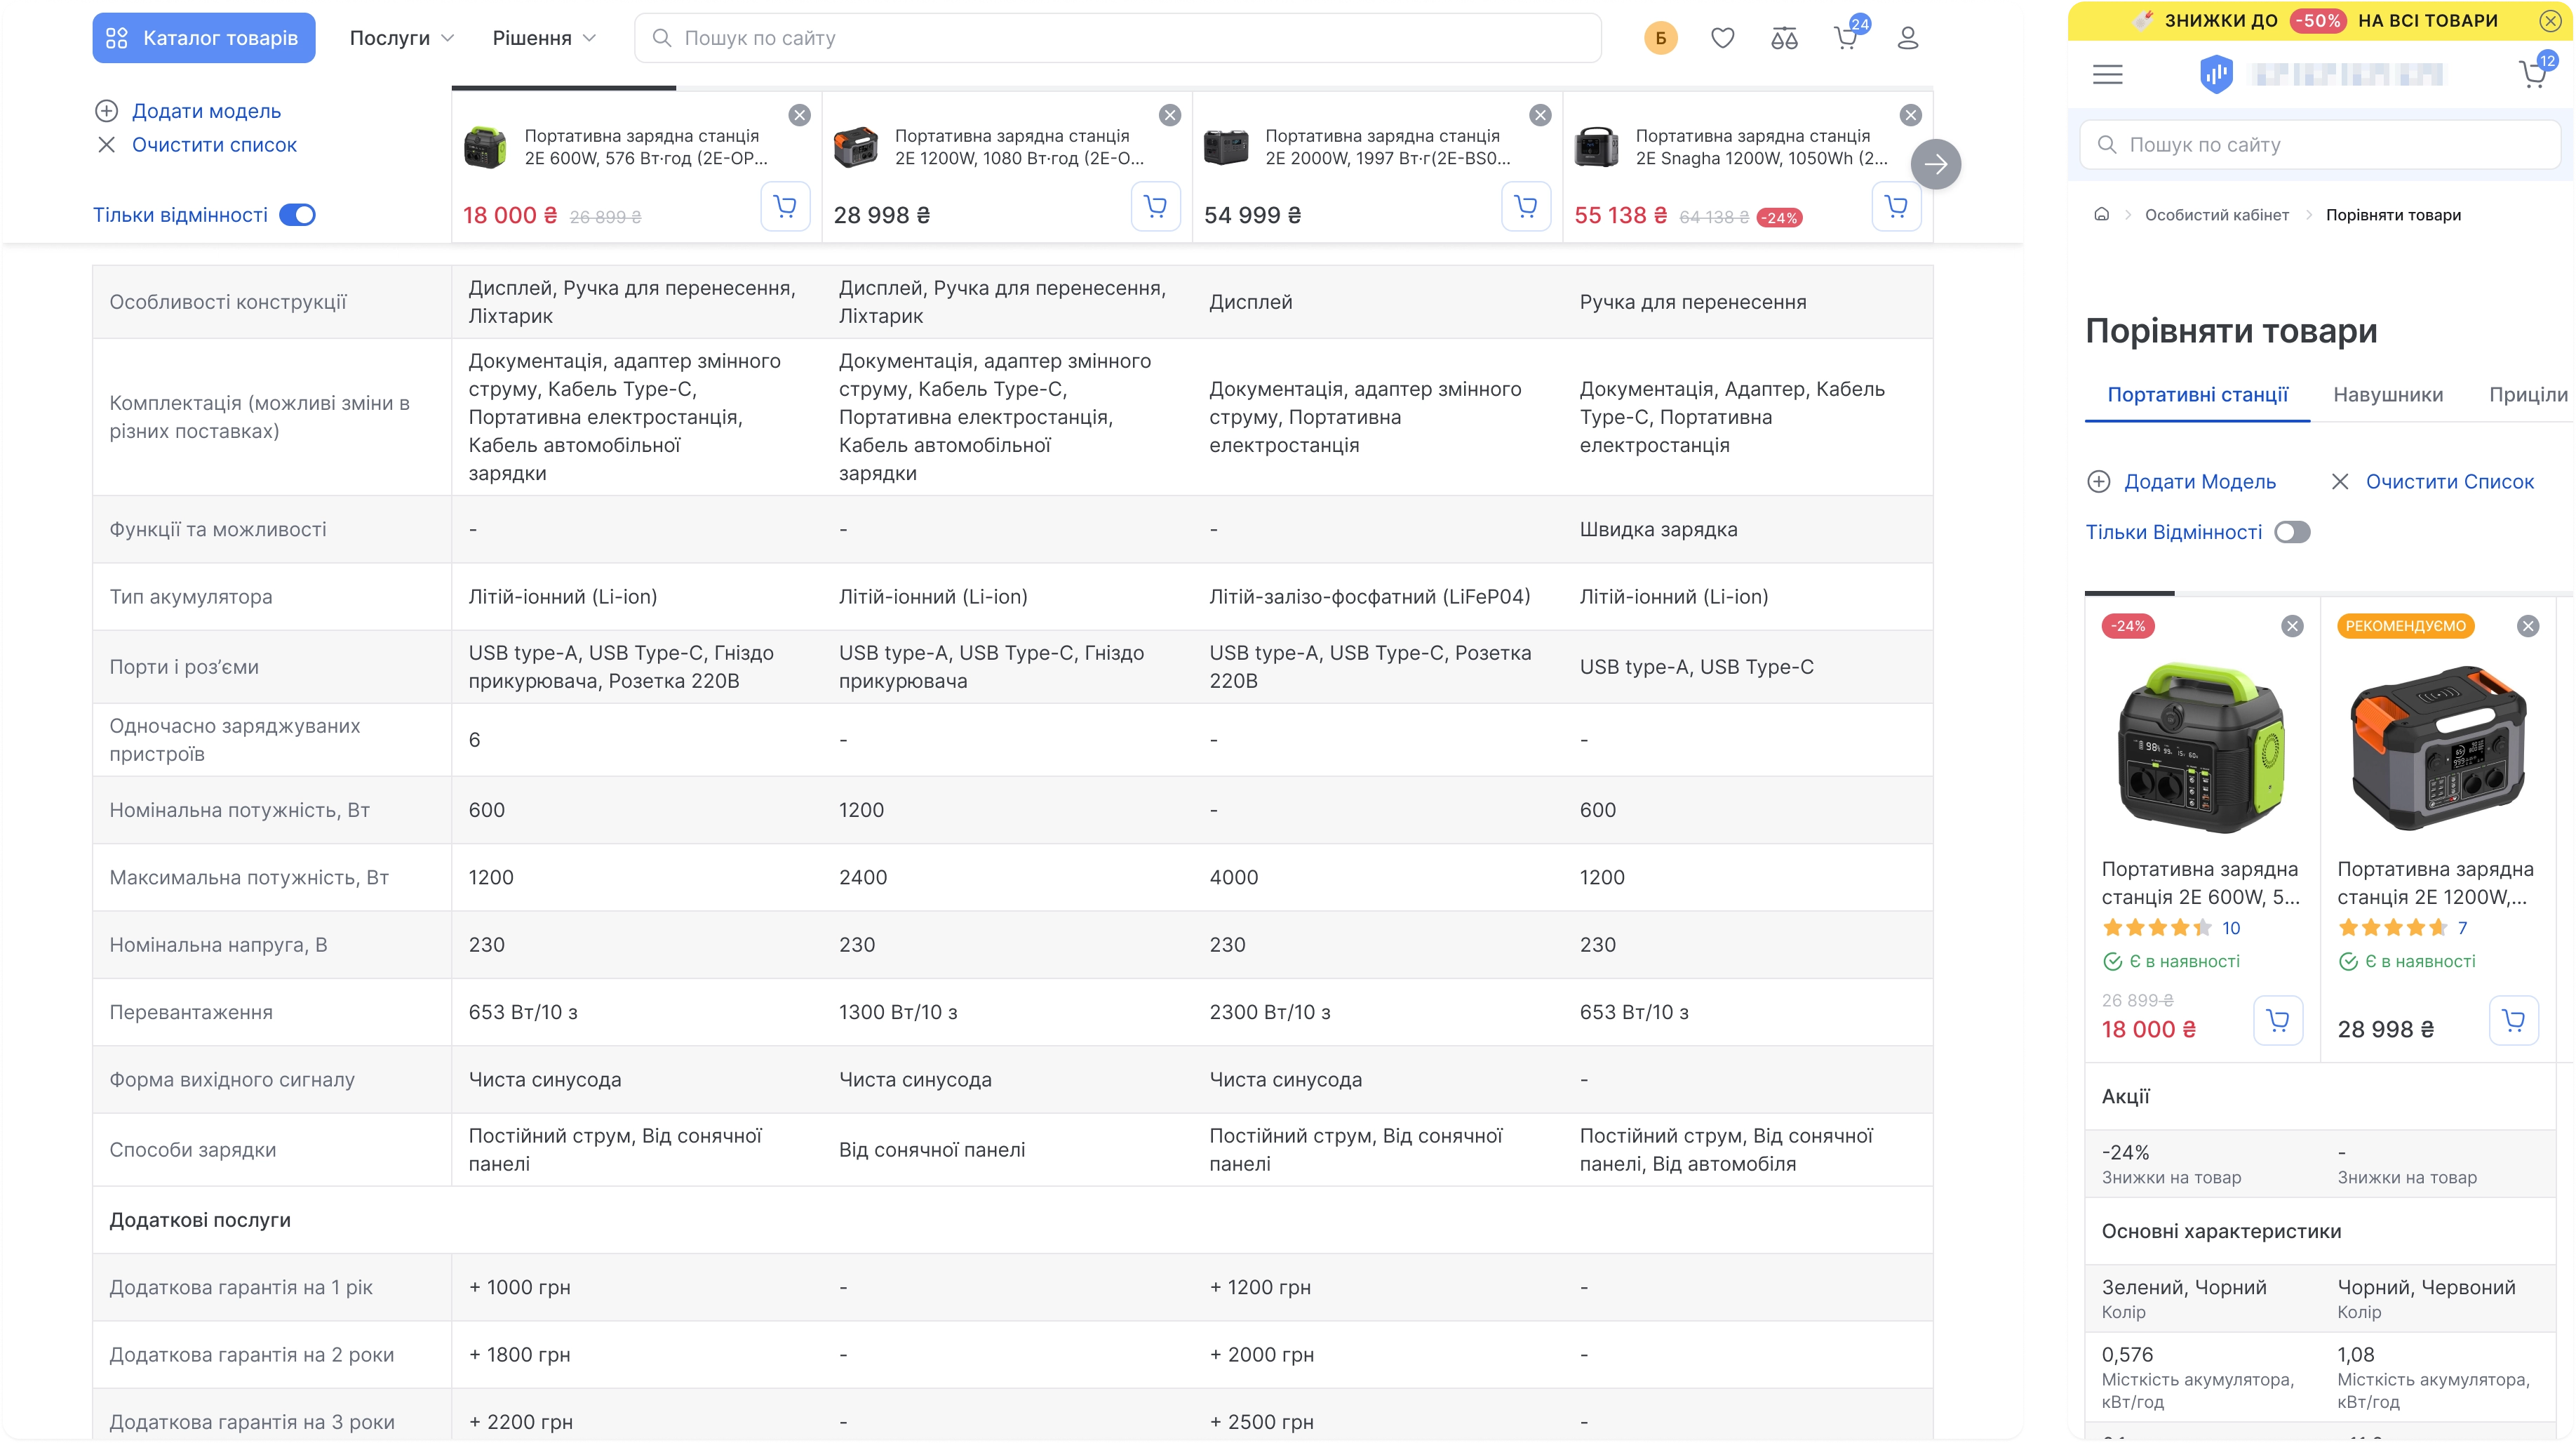
Task: Open the comparison scales icon
Action: [1784, 38]
